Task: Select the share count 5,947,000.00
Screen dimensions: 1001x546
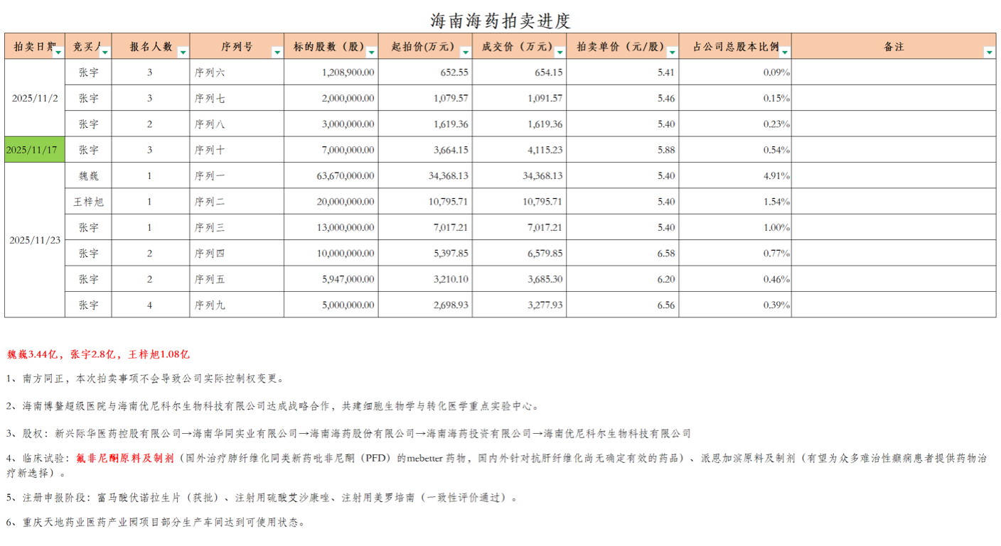Action: (331, 279)
